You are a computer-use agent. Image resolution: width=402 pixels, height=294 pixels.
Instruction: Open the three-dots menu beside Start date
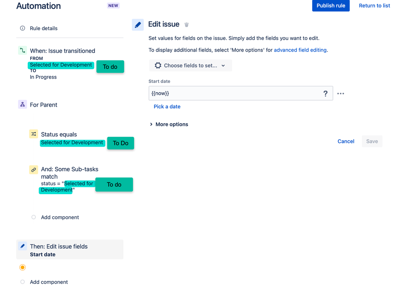tap(340, 94)
